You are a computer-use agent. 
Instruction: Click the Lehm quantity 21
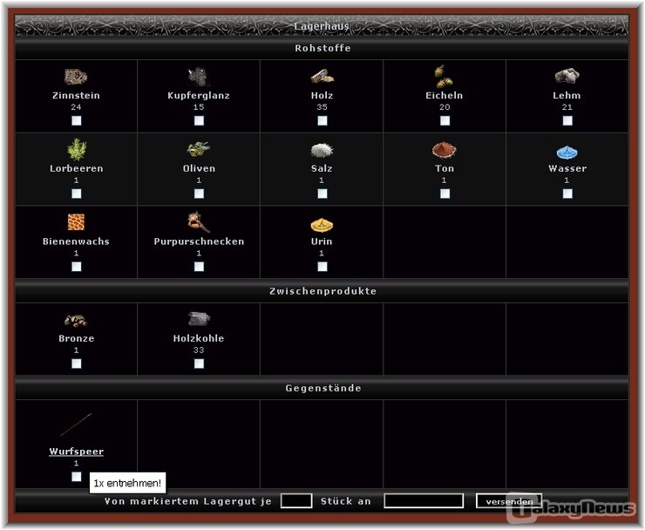(x=567, y=107)
